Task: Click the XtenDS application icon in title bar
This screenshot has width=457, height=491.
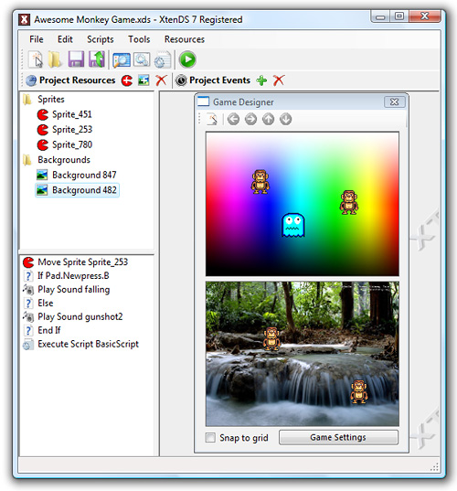Action: 24,20
